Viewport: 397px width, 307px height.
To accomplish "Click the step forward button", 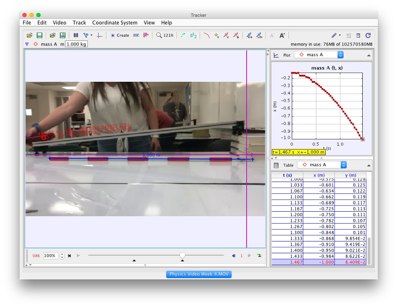I will (x=249, y=256).
